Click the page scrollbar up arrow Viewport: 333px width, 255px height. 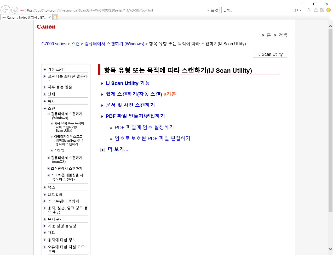coord(330,26)
